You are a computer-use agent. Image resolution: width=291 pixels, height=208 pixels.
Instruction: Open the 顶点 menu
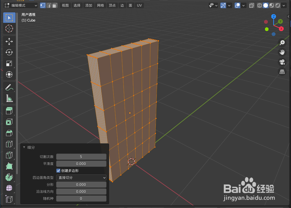[x=112, y=5]
